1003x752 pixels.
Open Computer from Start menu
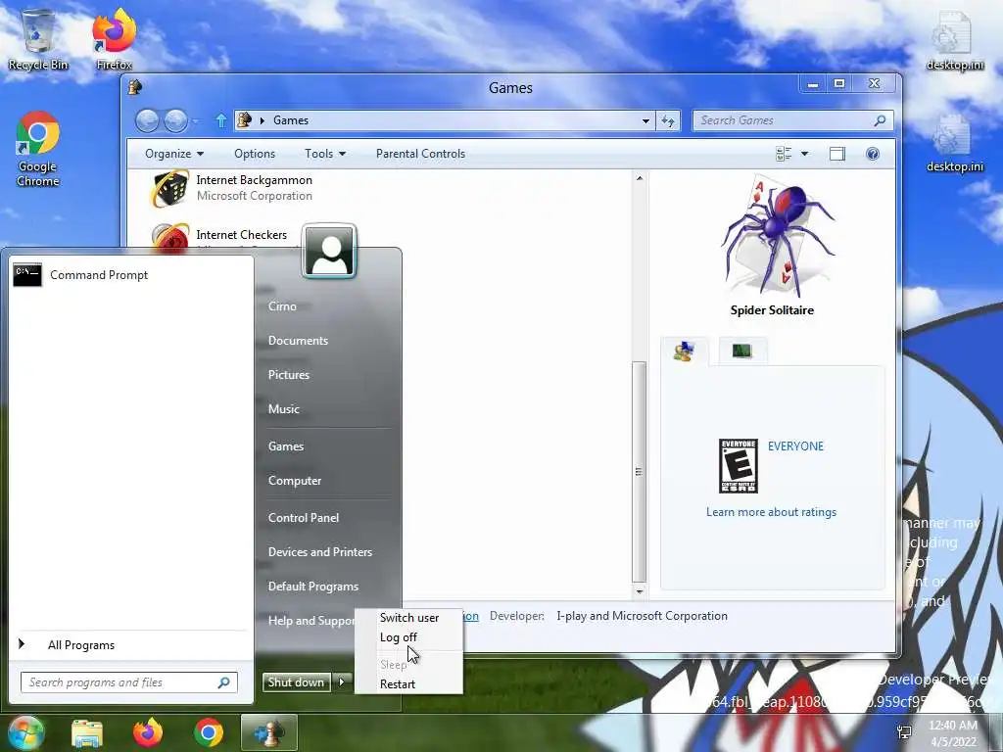(x=294, y=481)
